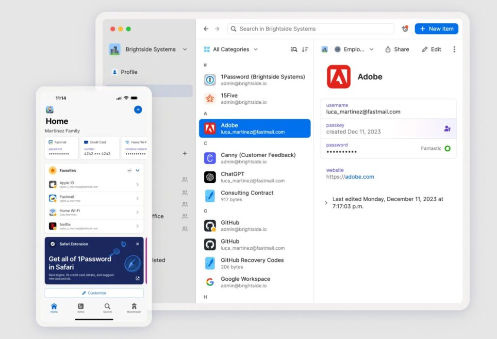
Task: Tap the Get all of 1Password in Safari banner
Action: click(x=94, y=261)
